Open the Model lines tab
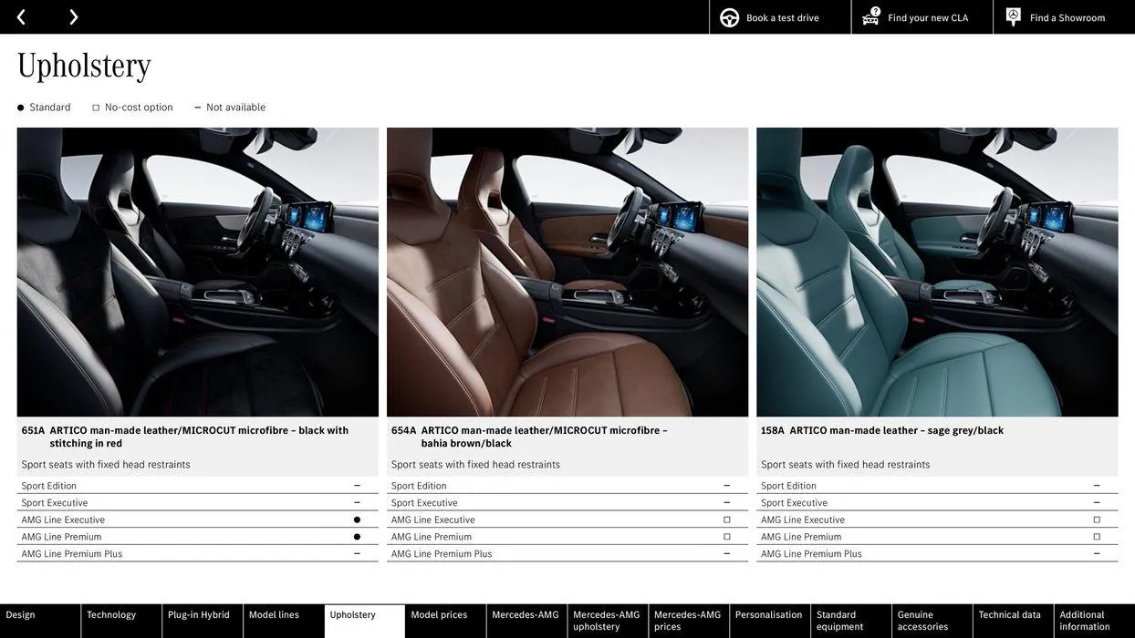Screen dimensions: 1135x638 tap(274, 614)
